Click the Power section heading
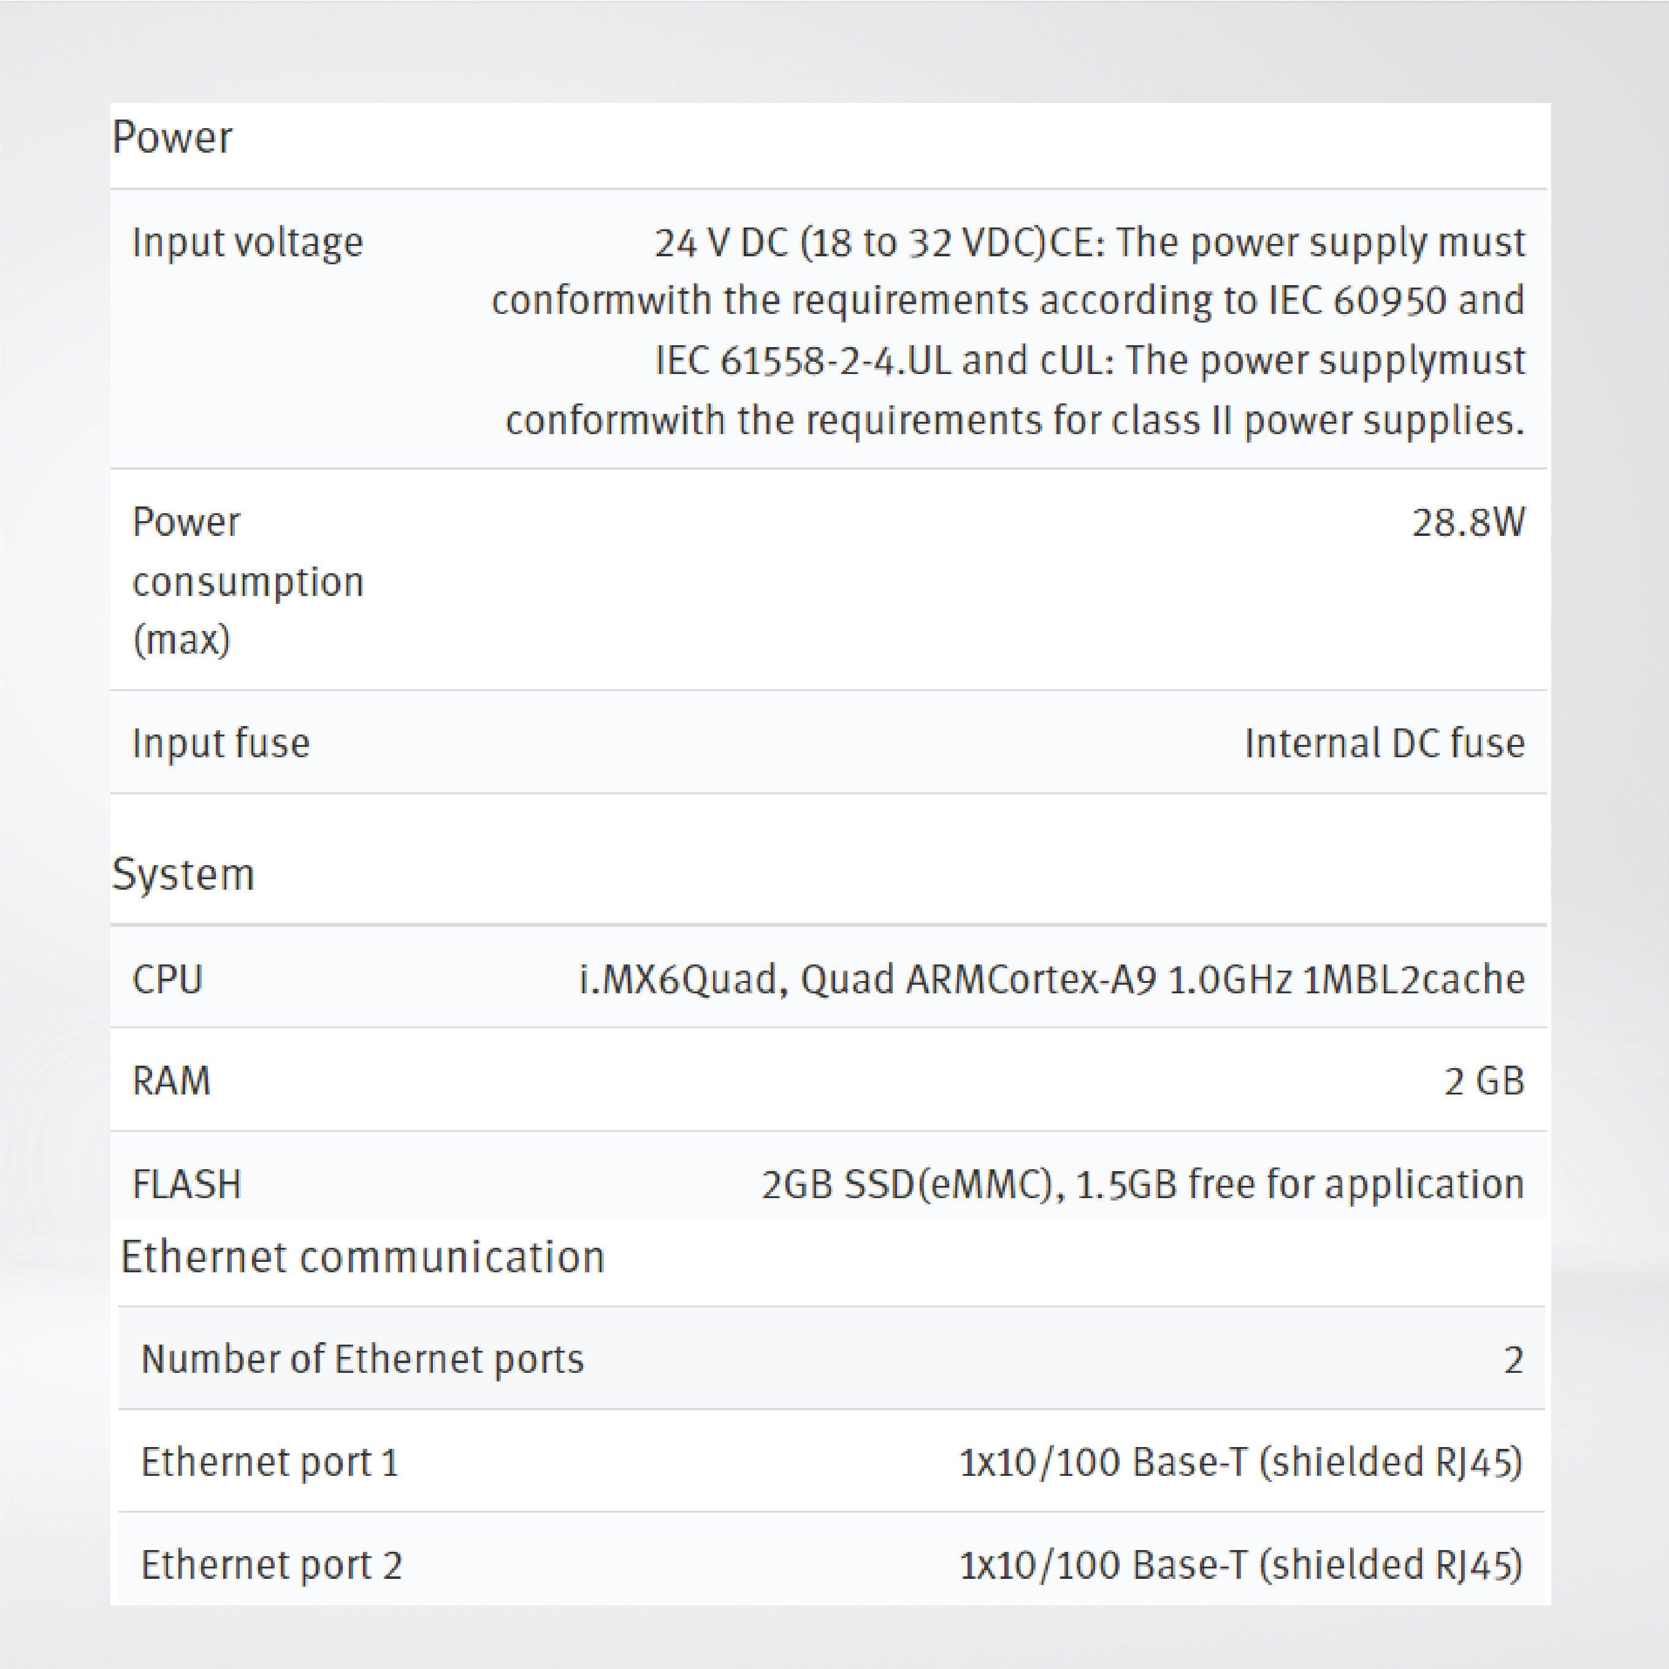 tap(172, 138)
